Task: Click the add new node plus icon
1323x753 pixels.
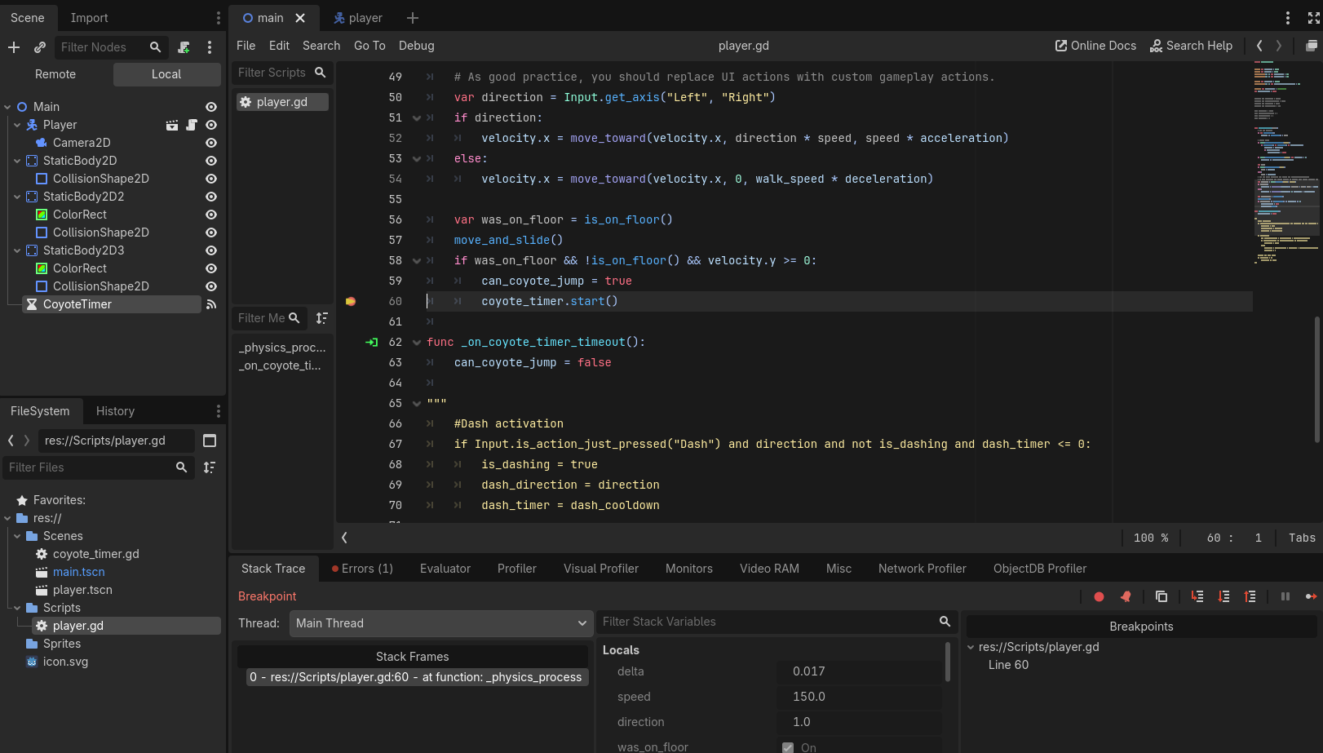Action: pos(14,47)
